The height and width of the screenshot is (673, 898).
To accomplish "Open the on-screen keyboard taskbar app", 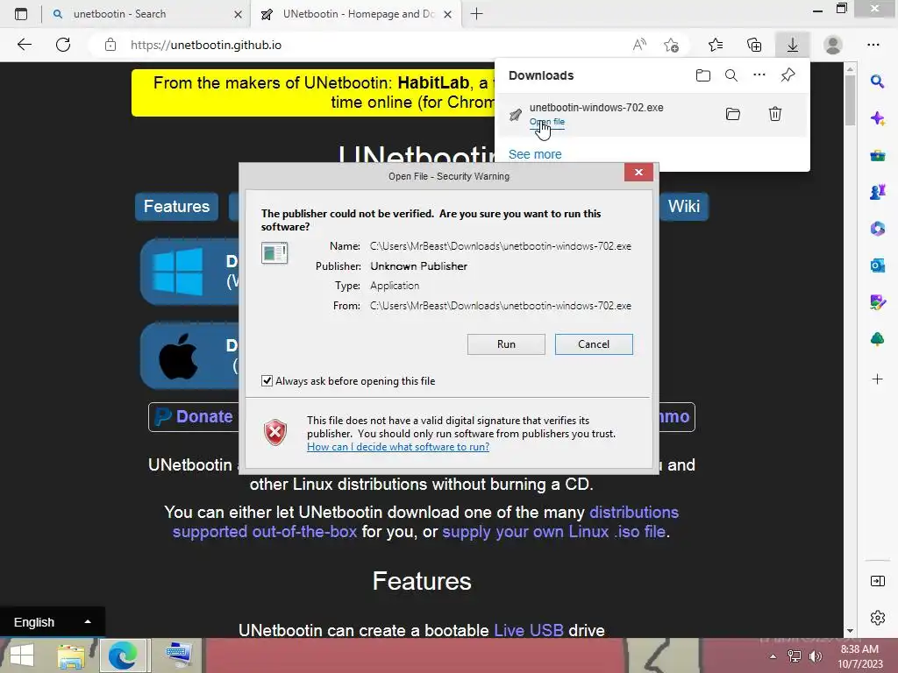I will click(177, 655).
